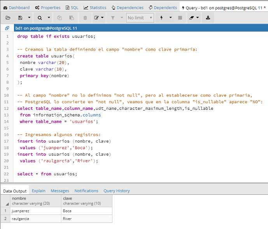Expand the Clear options dropdown arrow

[198, 18]
